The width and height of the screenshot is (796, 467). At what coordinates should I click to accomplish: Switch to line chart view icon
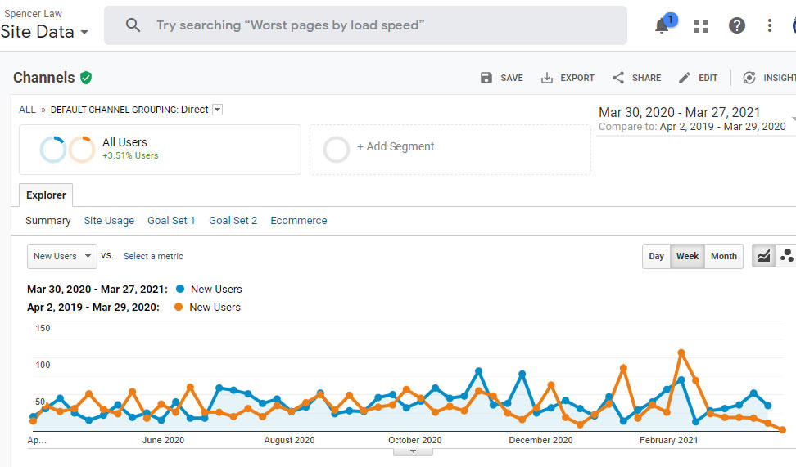763,256
